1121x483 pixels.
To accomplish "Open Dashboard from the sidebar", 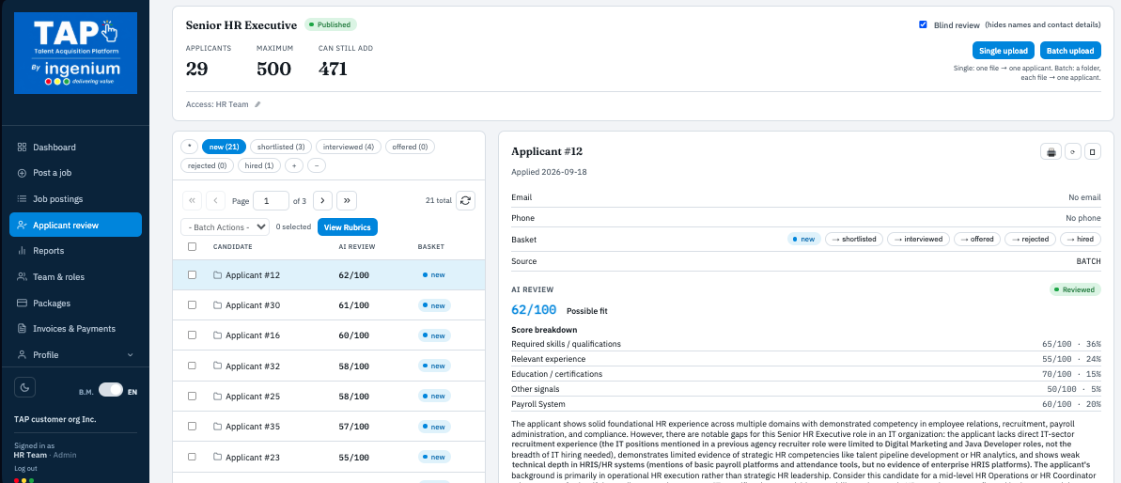I will (75, 148).
